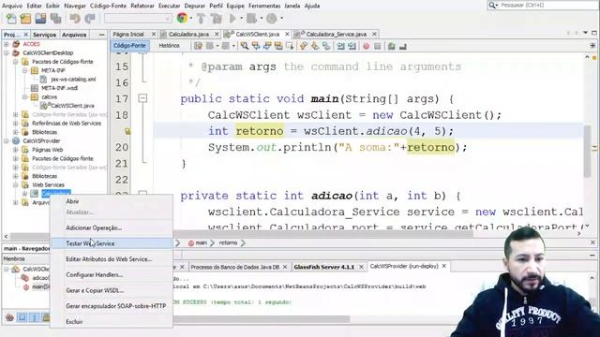The image size is (600, 337).
Task: Click the Next Bookmark icon
Action: click(315, 46)
